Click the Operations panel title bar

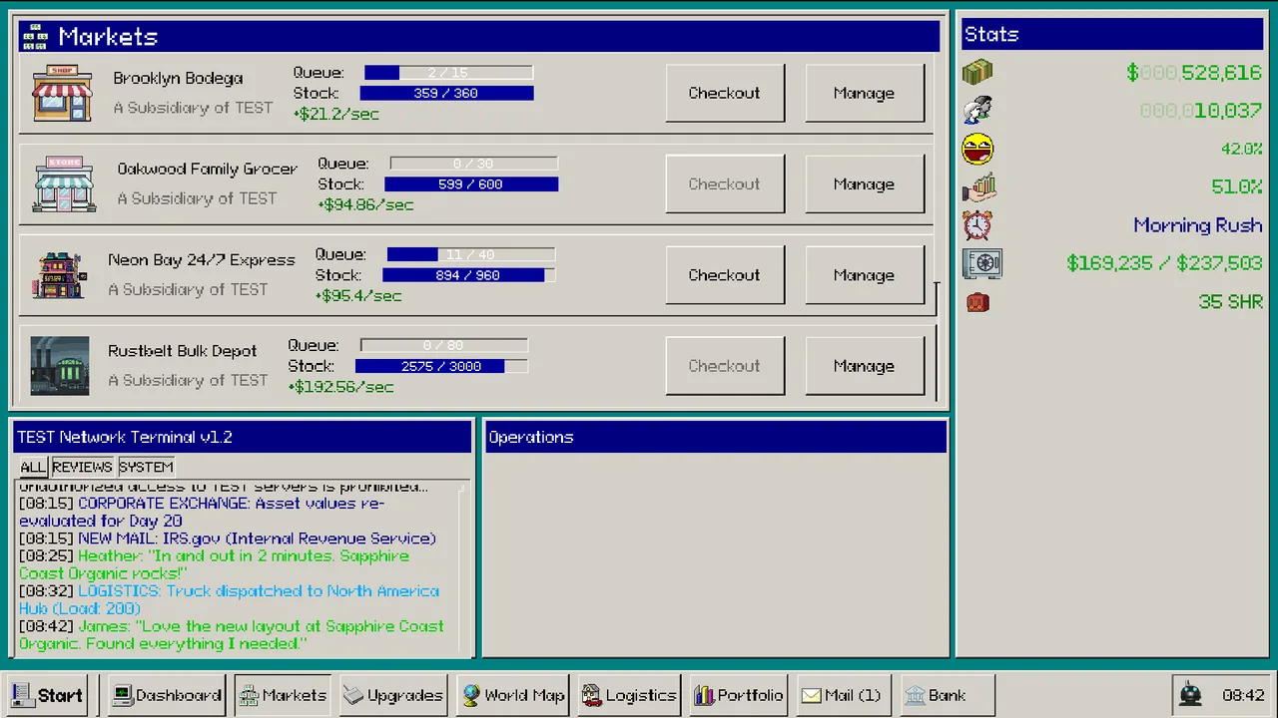pos(715,437)
